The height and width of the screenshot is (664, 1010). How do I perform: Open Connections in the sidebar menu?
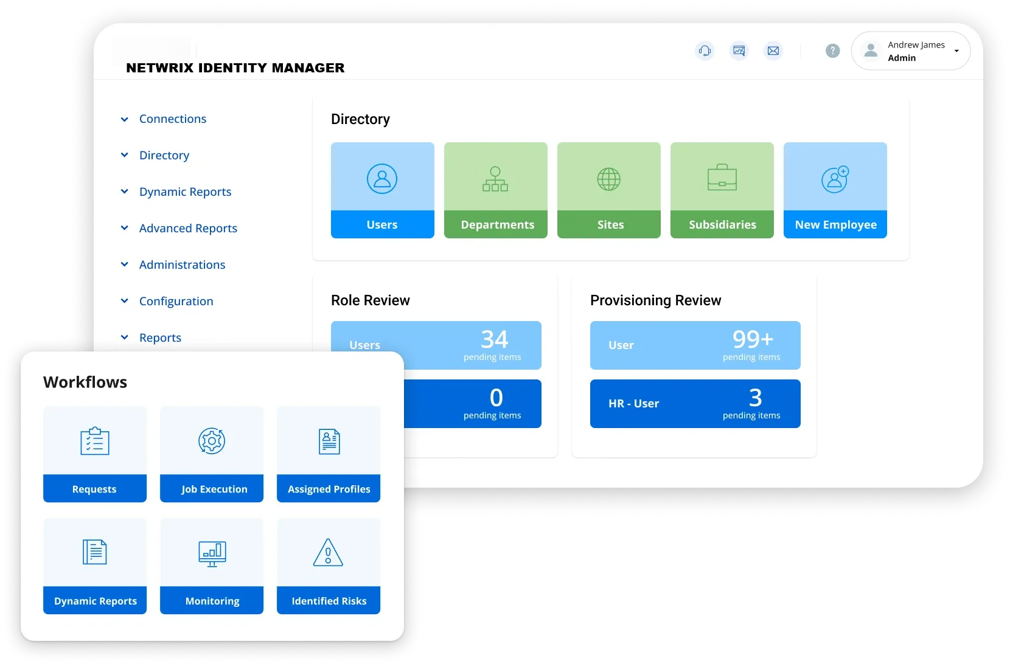coord(173,119)
